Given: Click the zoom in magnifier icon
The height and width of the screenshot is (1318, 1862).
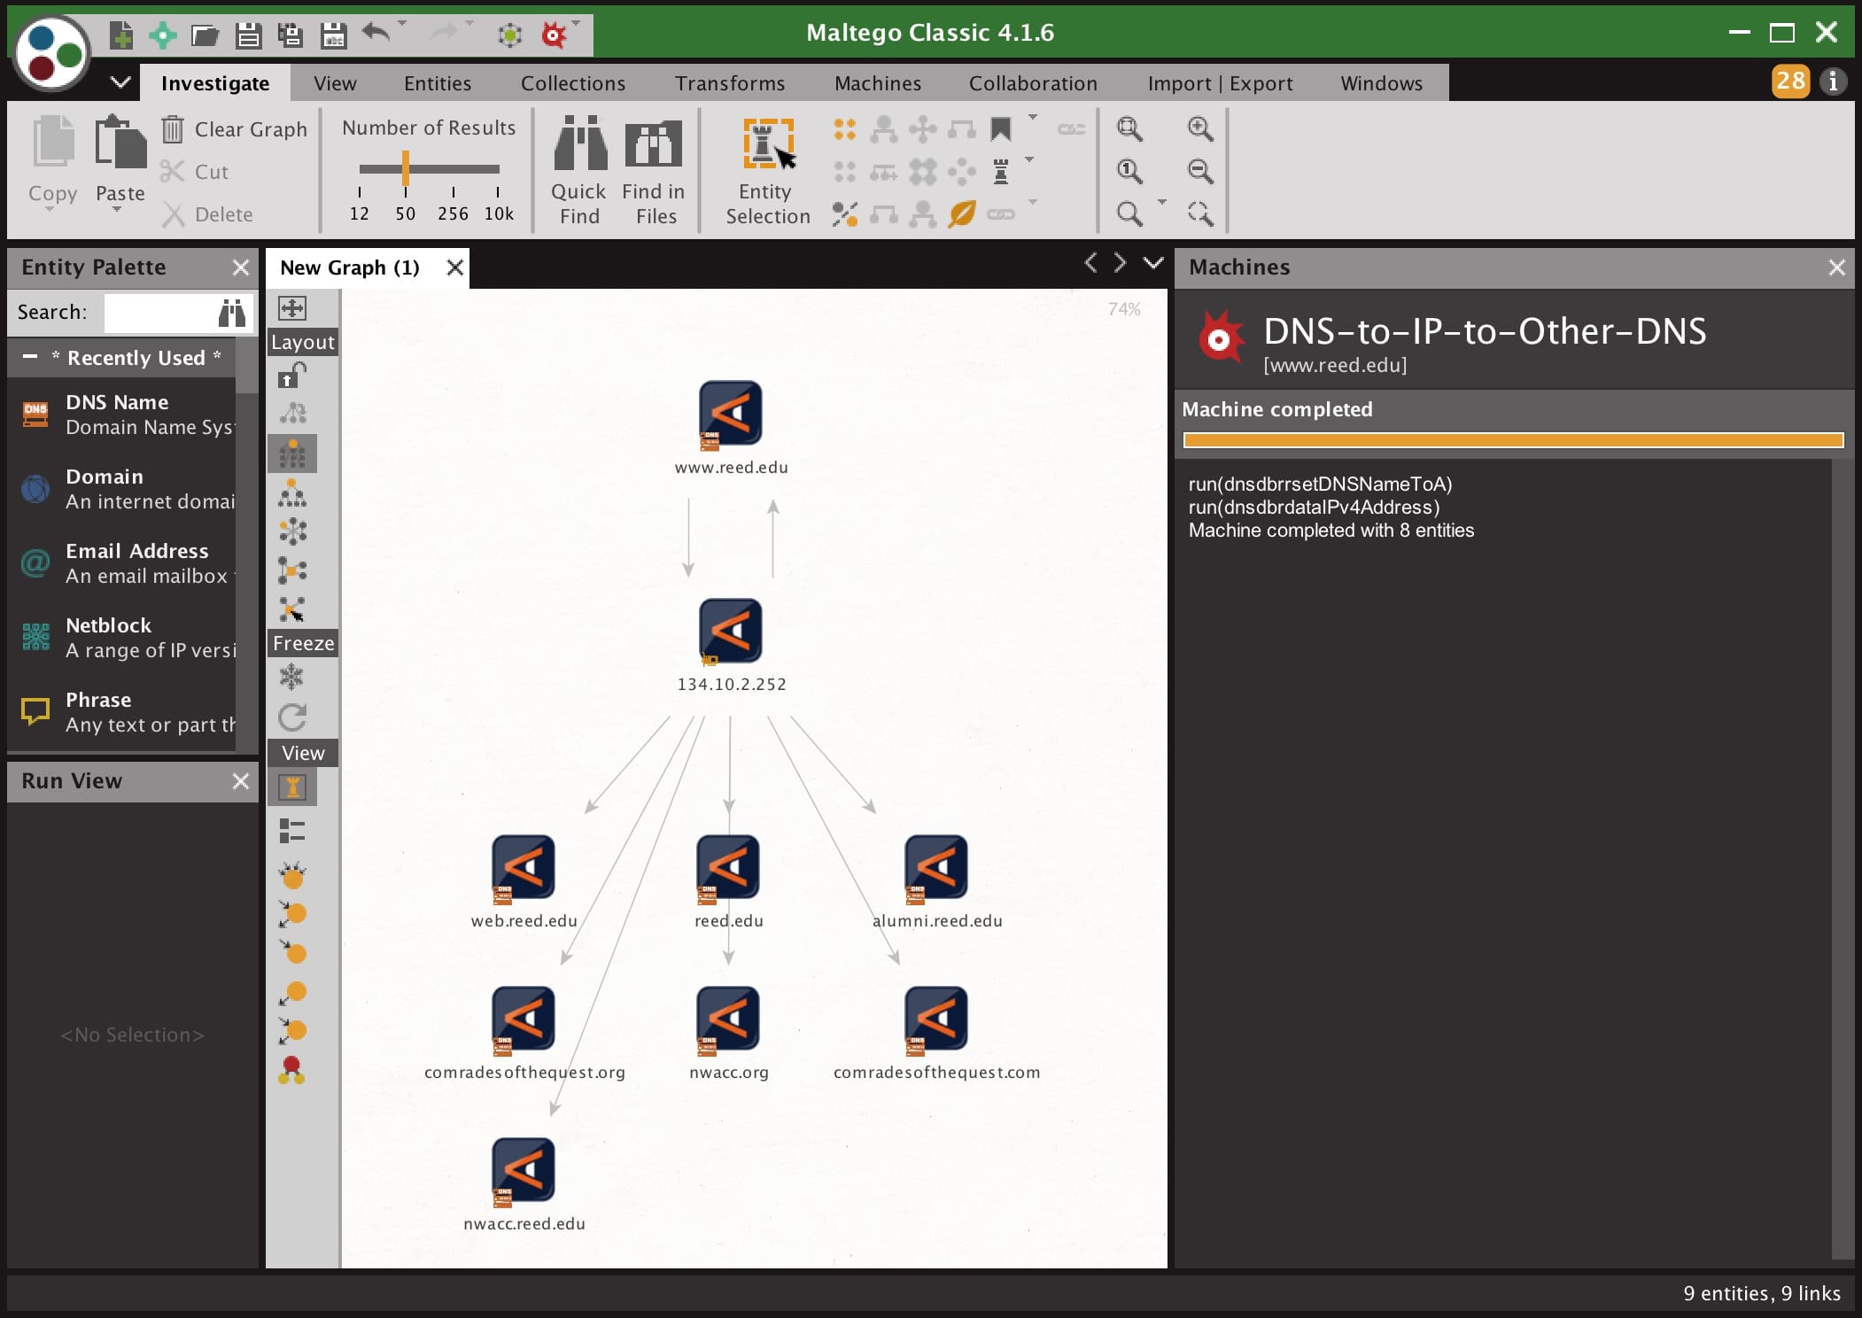Looking at the screenshot, I should coord(1200,128).
